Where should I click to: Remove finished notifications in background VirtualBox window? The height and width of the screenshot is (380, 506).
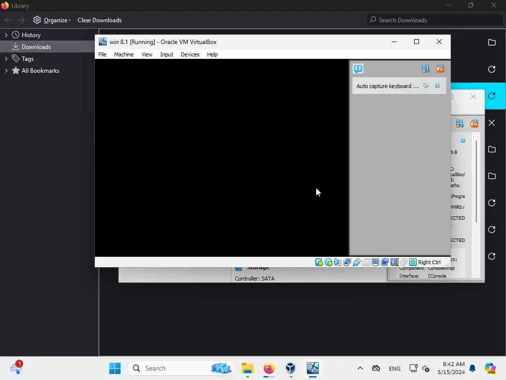coord(474,123)
